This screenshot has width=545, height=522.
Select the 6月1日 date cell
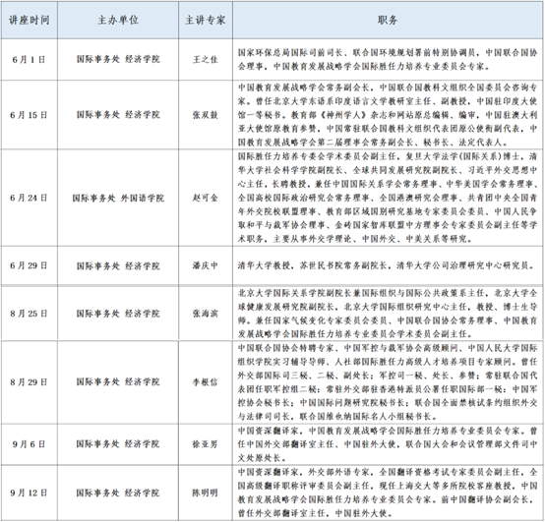30,60
